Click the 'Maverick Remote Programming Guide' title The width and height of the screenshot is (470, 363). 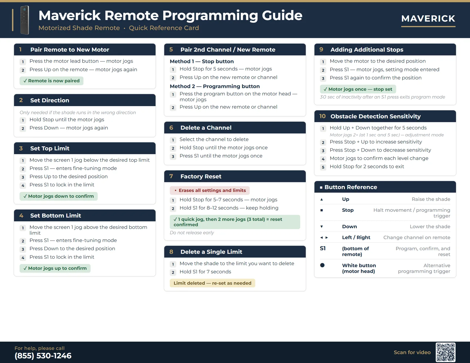(x=170, y=15)
